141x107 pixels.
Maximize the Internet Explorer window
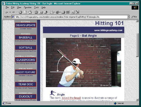pos(134,4)
